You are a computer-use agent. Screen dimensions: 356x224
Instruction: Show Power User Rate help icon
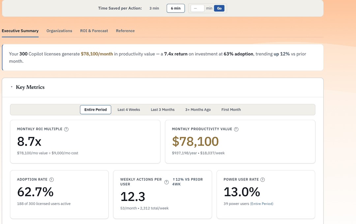click(x=262, y=180)
